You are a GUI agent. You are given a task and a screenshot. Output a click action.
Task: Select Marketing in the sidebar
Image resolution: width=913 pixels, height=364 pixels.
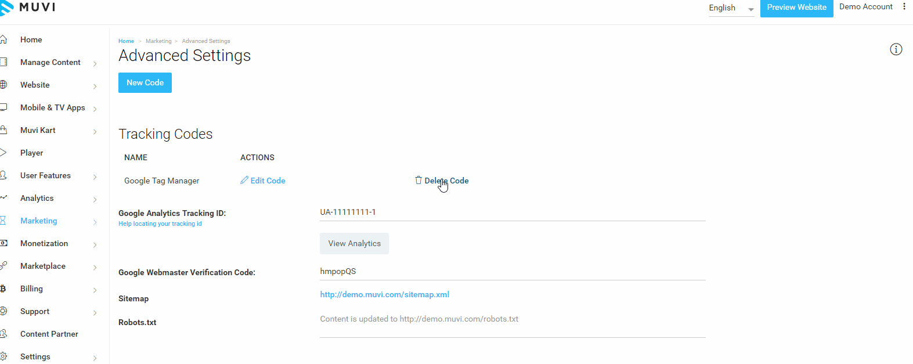39,221
